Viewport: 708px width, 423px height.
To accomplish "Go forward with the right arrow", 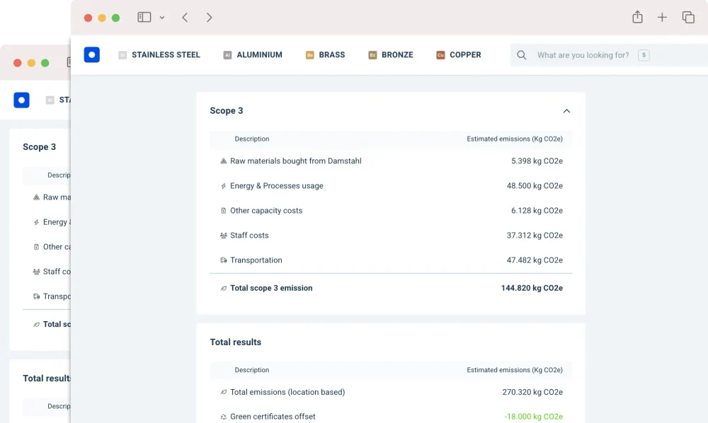I will click(x=210, y=17).
